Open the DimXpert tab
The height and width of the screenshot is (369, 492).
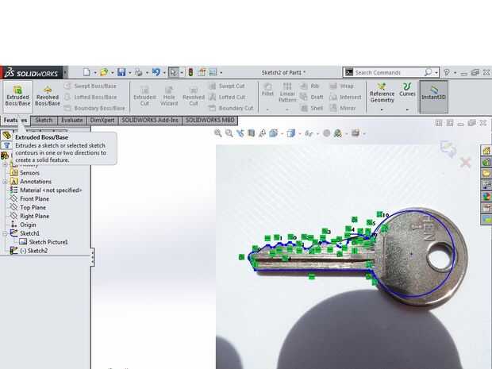pyautogui.click(x=102, y=120)
